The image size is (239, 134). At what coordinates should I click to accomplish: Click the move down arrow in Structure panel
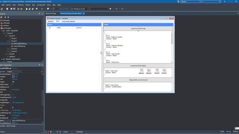8,17
